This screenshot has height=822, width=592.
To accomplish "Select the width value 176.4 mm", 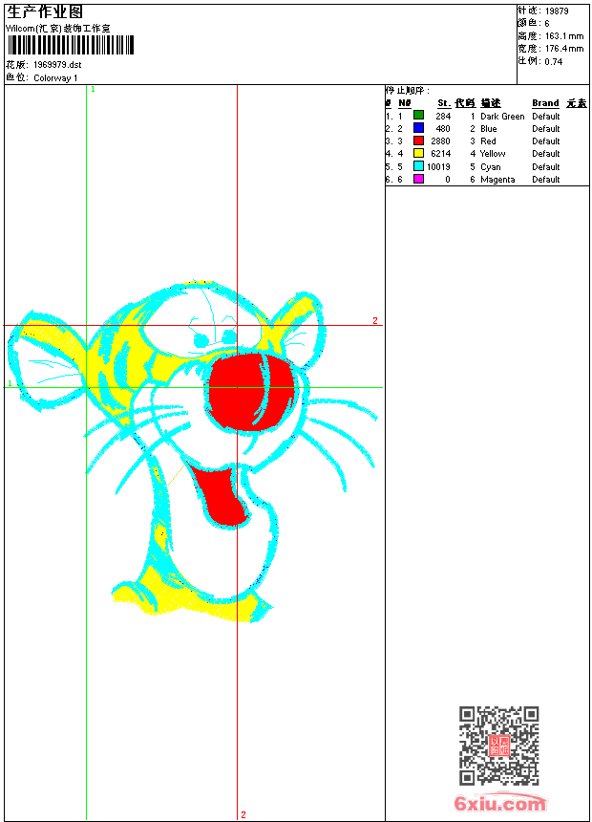I will coord(564,49).
